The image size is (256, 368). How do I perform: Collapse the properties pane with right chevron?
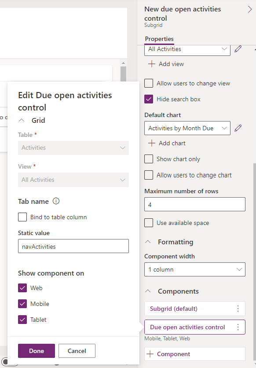pyautogui.click(x=250, y=9)
